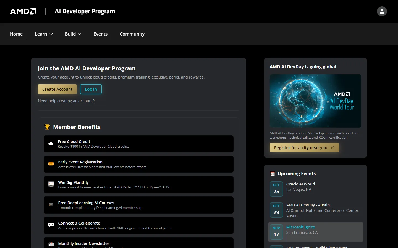Select the Early Event Registration benefit card
The height and width of the screenshot is (248, 398).
(138, 164)
